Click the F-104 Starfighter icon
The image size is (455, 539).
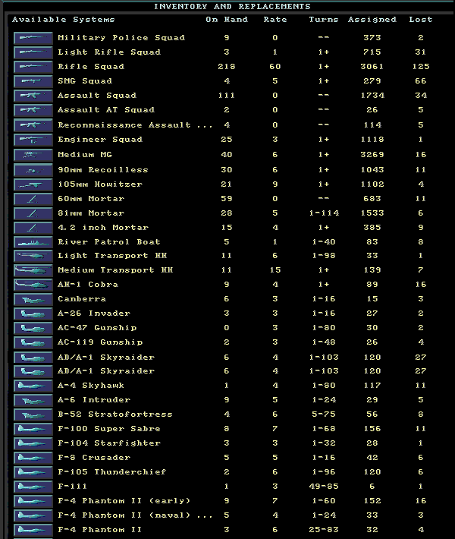pos(33,443)
